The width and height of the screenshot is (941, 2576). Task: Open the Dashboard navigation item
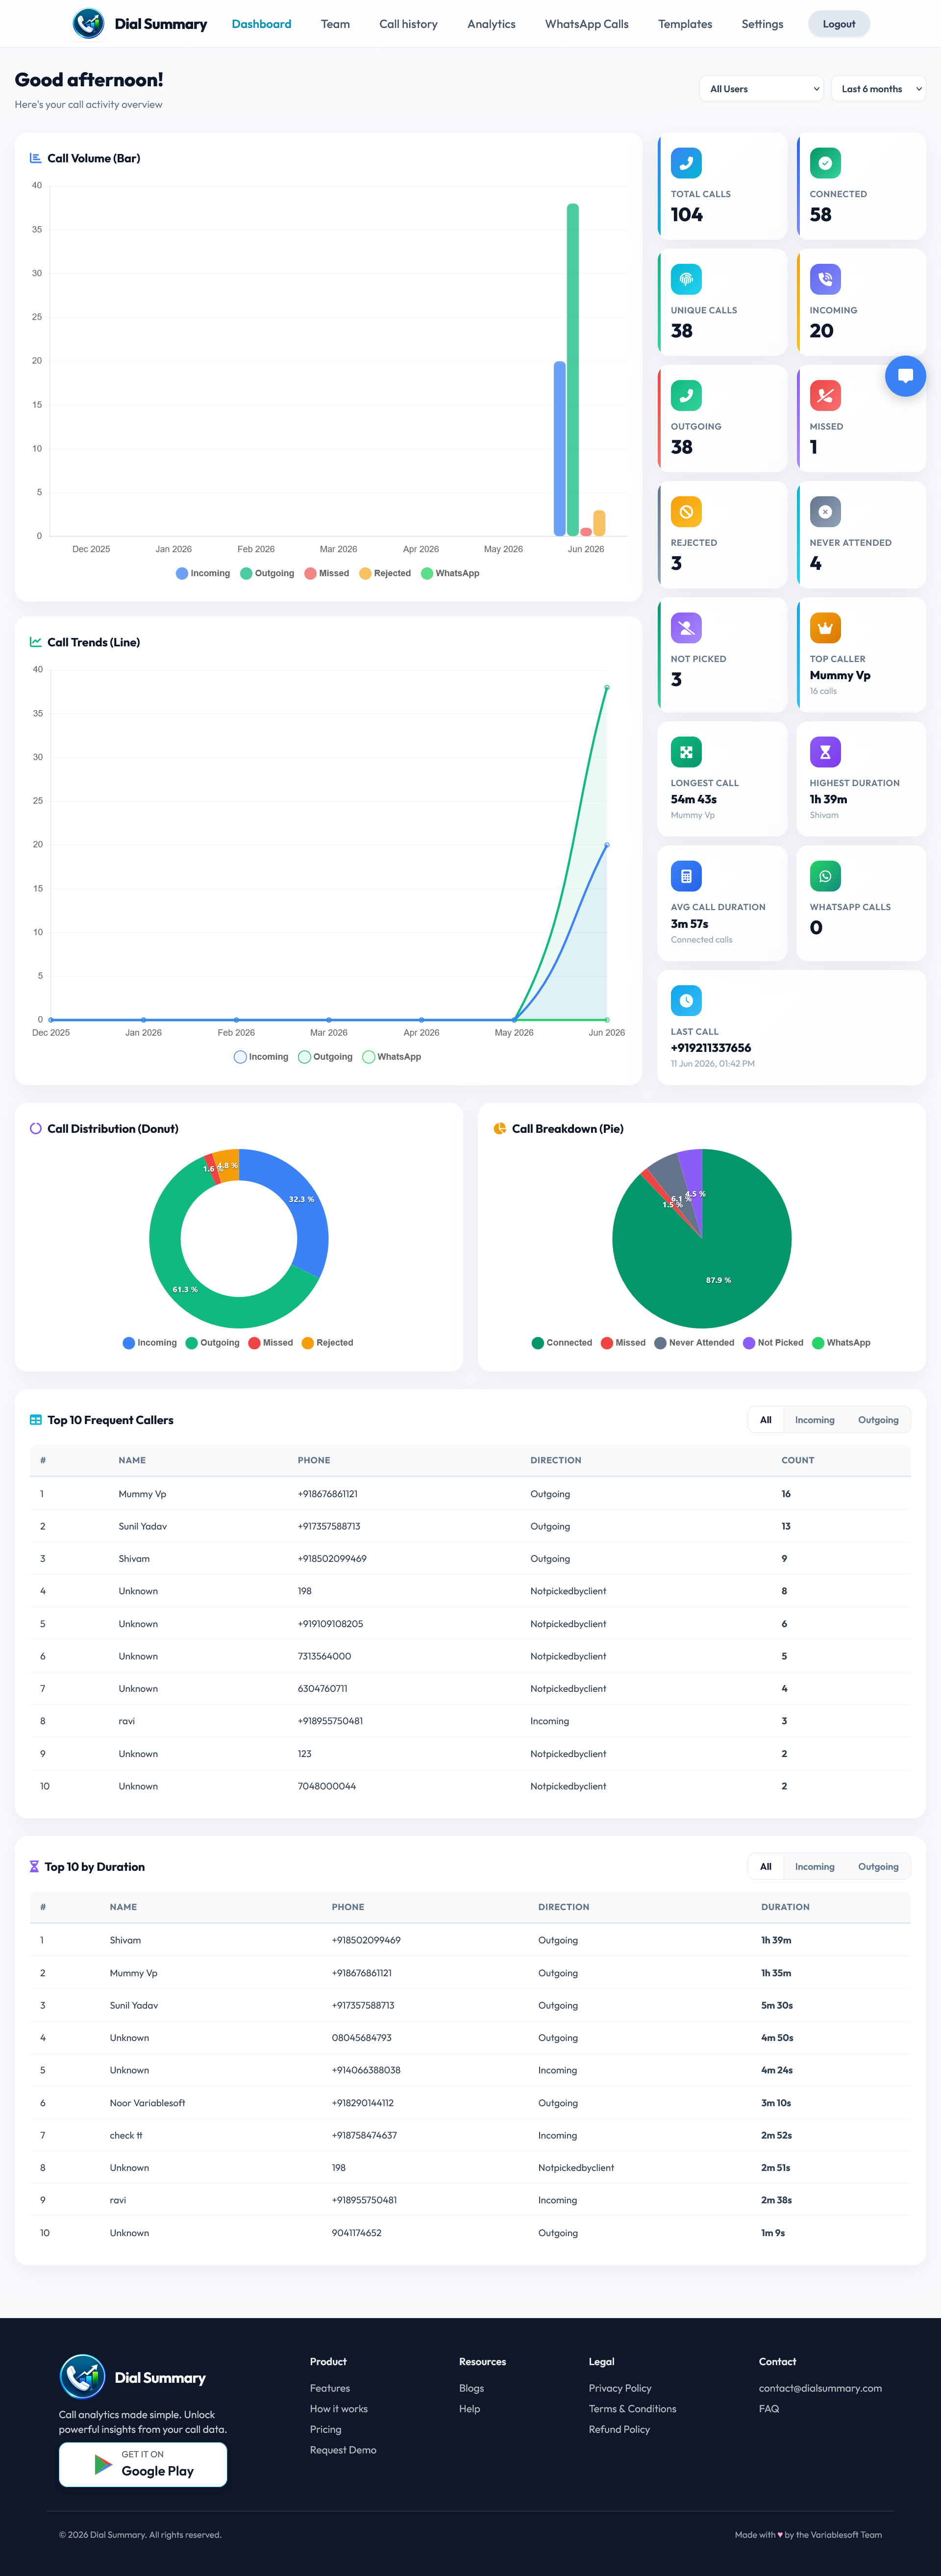point(262,24)
